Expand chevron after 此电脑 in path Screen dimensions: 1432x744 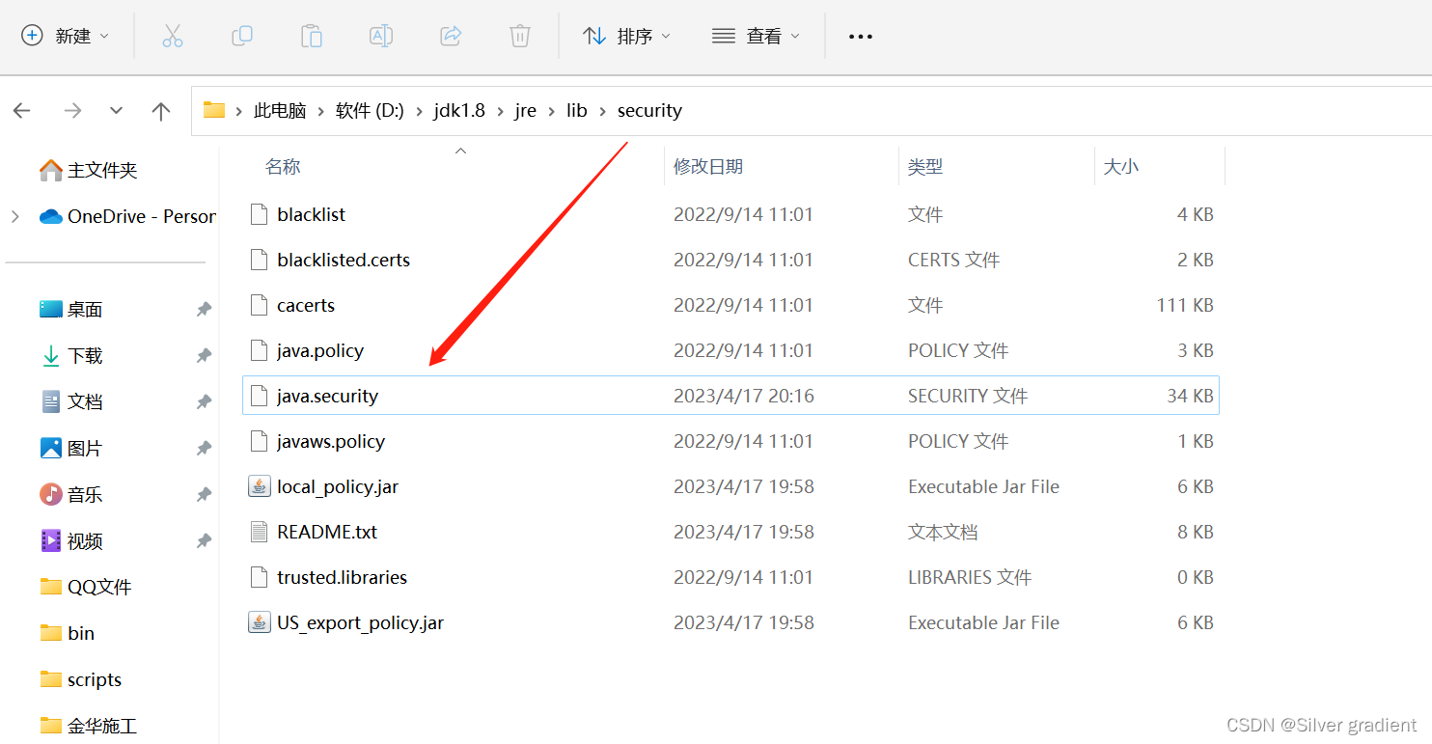pyautogui.click(x=321, y=111)
